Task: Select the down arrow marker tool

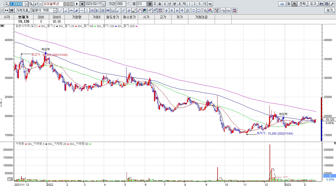Action: click(172, 10)
